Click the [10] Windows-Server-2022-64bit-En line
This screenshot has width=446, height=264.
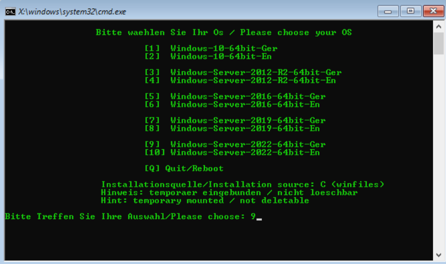pos(232,152)
